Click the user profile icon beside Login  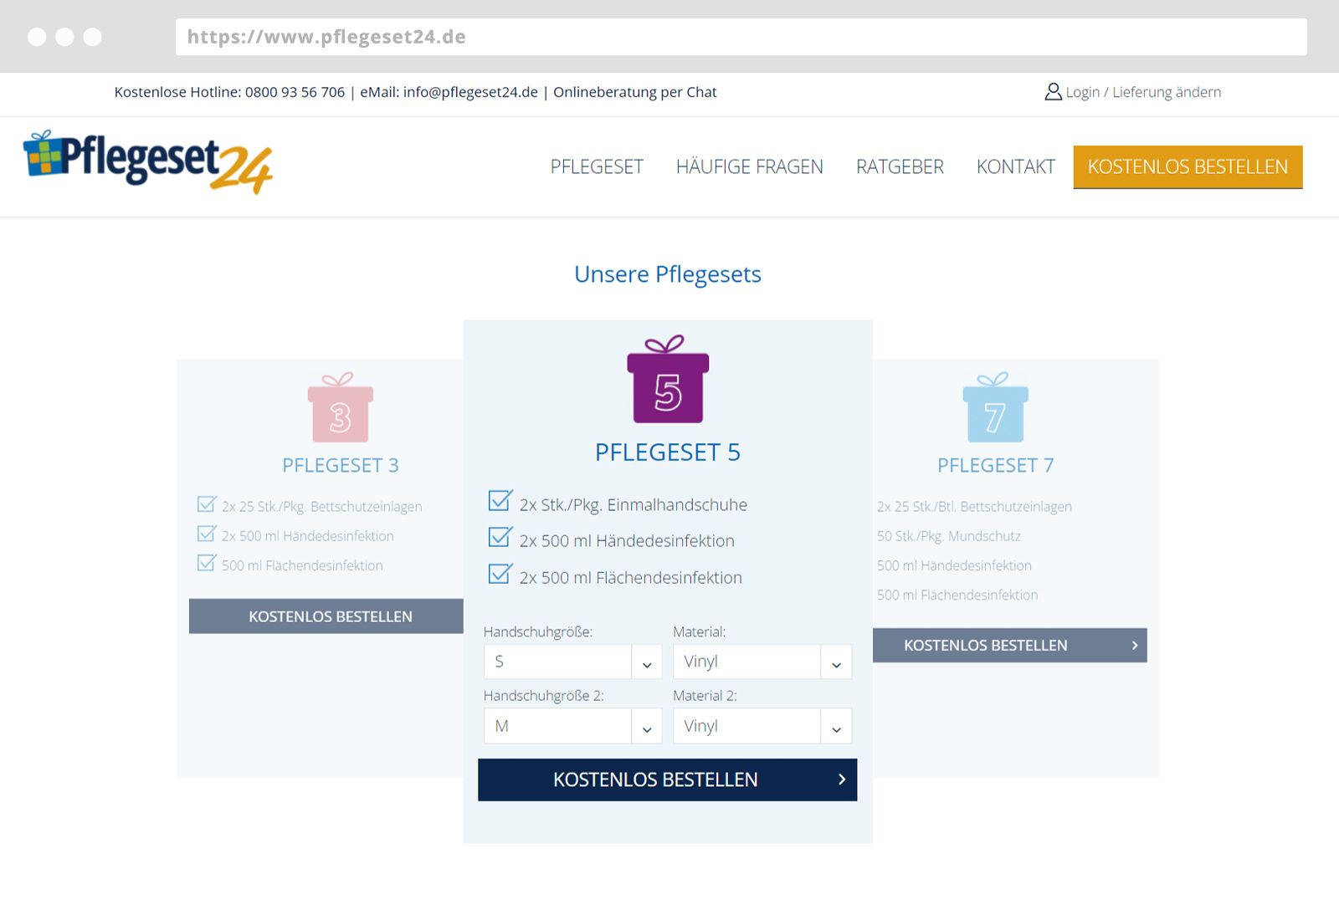click(1053, 92)
